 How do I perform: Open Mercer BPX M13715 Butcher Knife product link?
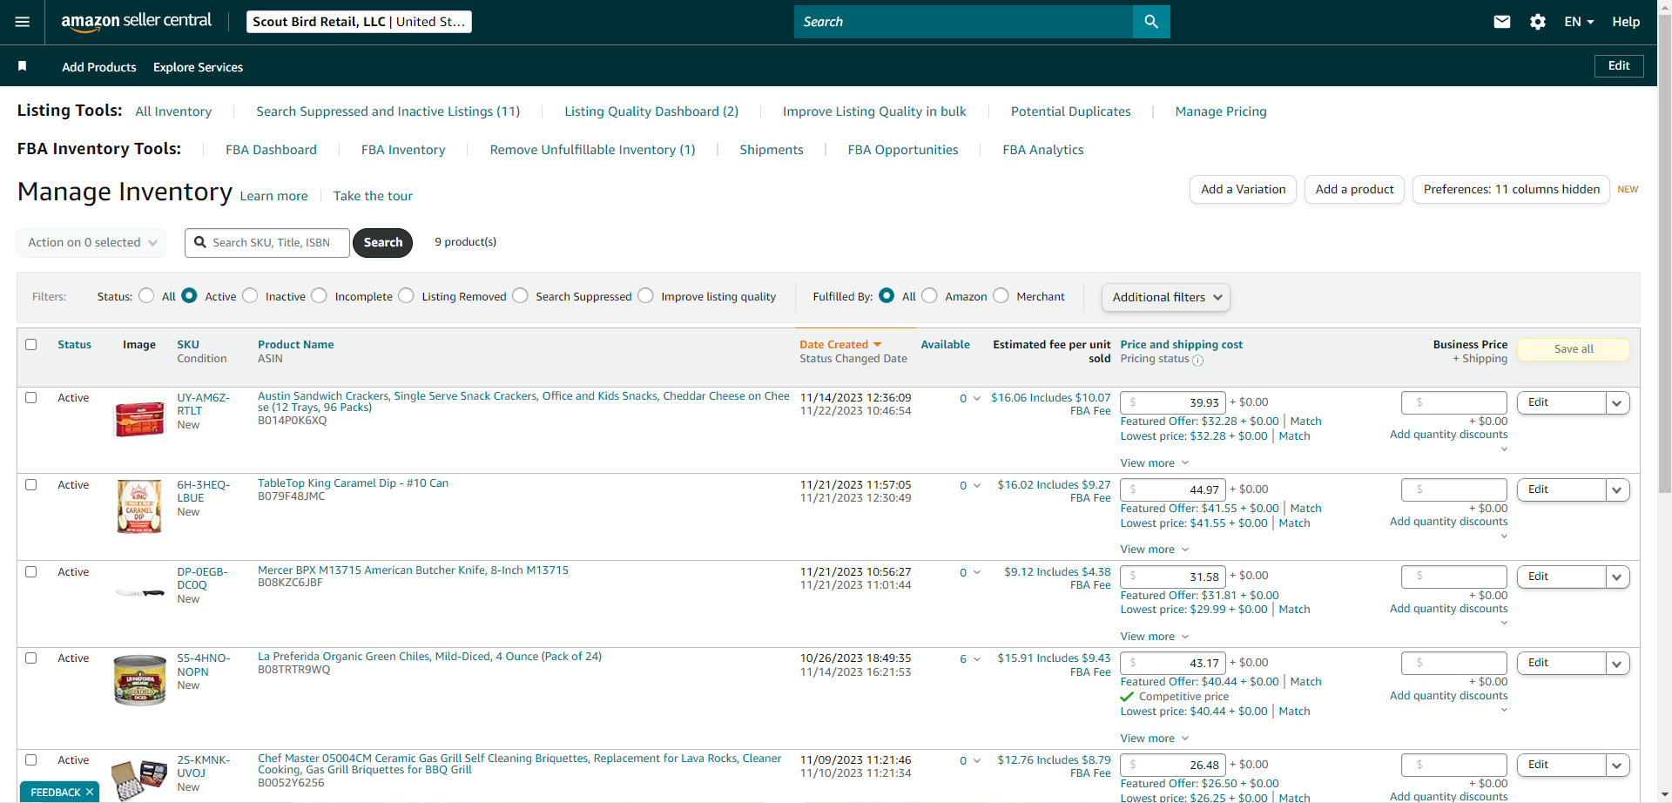(x=413, y=570)
